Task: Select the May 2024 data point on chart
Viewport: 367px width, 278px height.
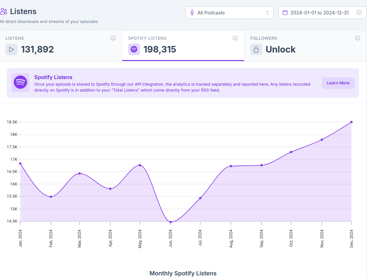Action: [140, 165]
